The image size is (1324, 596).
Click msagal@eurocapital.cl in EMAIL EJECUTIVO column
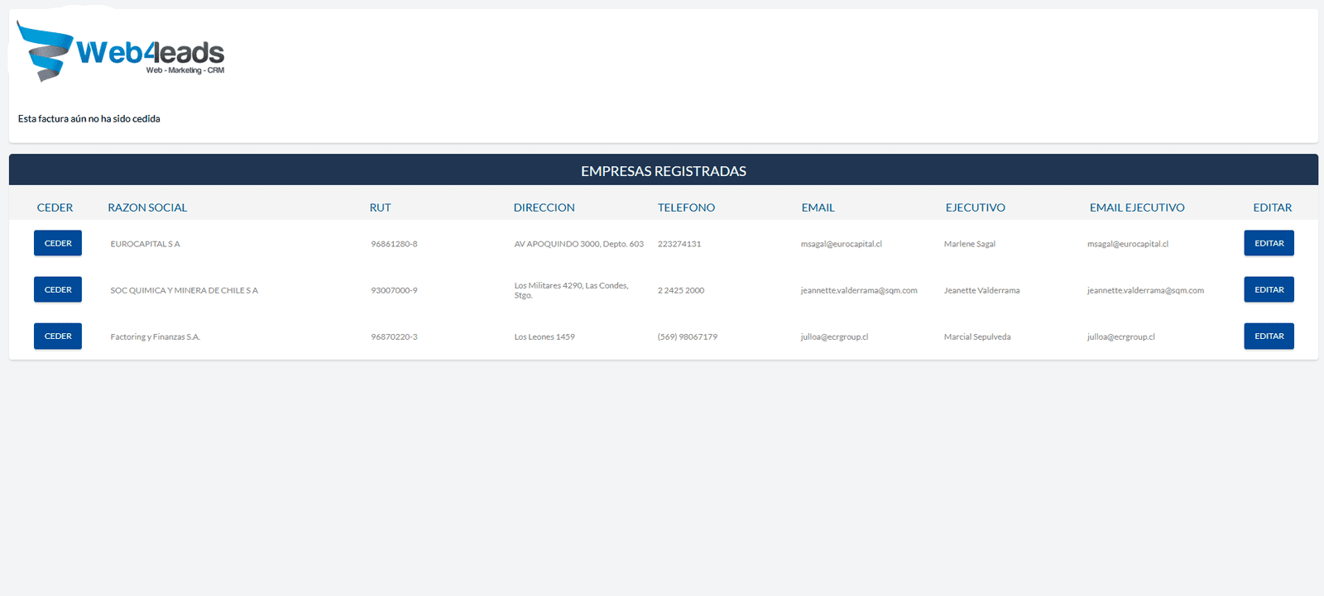click(x=1128, y=244)
